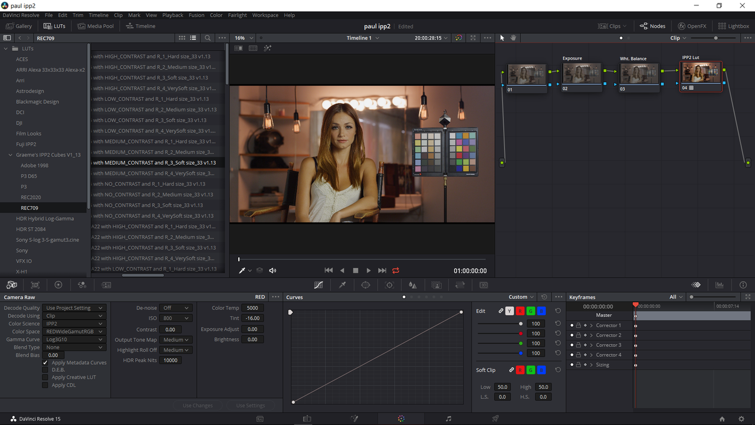Click the viewer highlight magic wand icon
The image size is (755, 425).
coord(268,48)
